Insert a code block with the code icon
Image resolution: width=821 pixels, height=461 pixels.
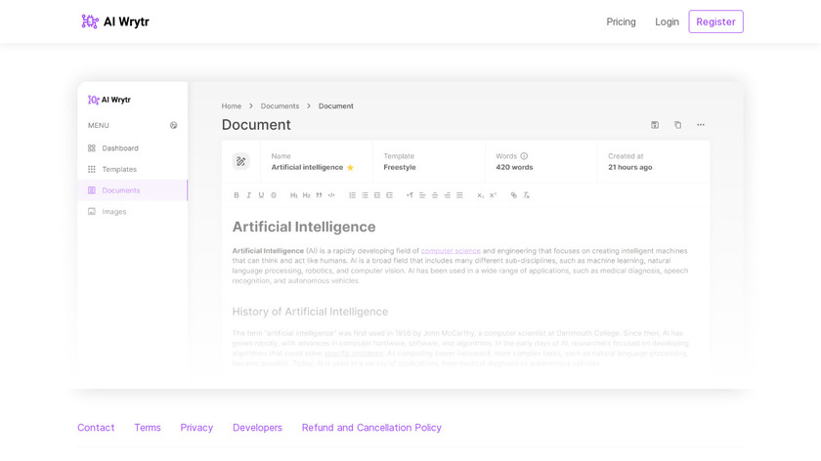click(331, 195)
